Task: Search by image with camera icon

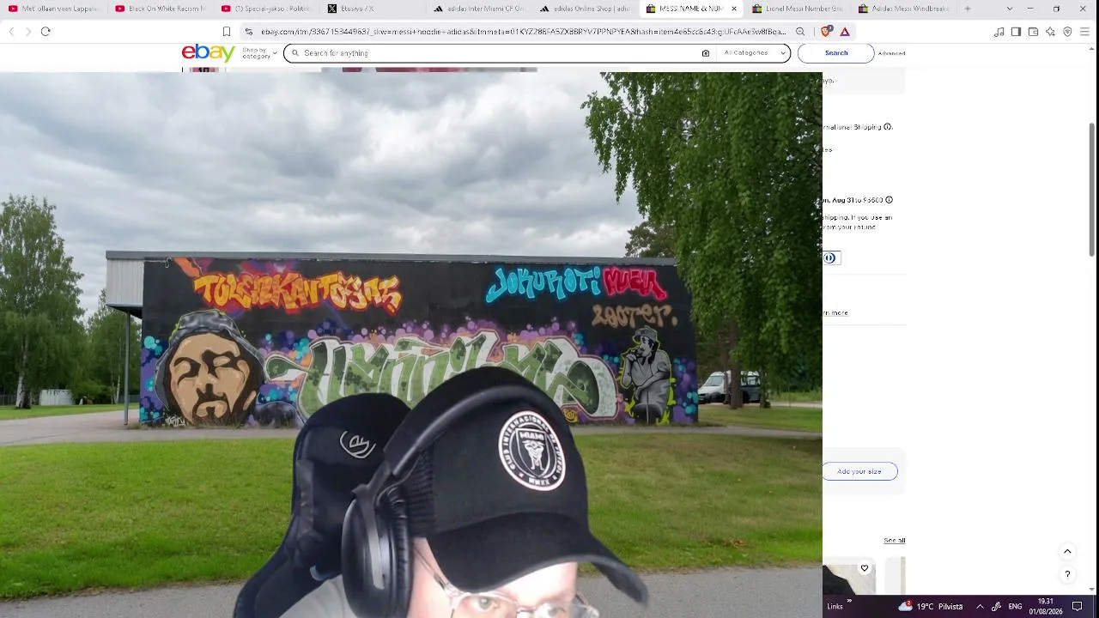Action: (x=706, y=53)
